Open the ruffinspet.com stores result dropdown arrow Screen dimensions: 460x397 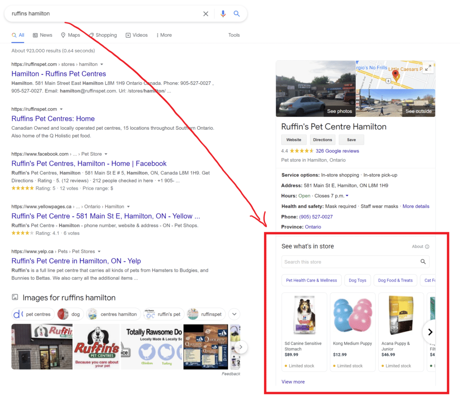point(102,64)
